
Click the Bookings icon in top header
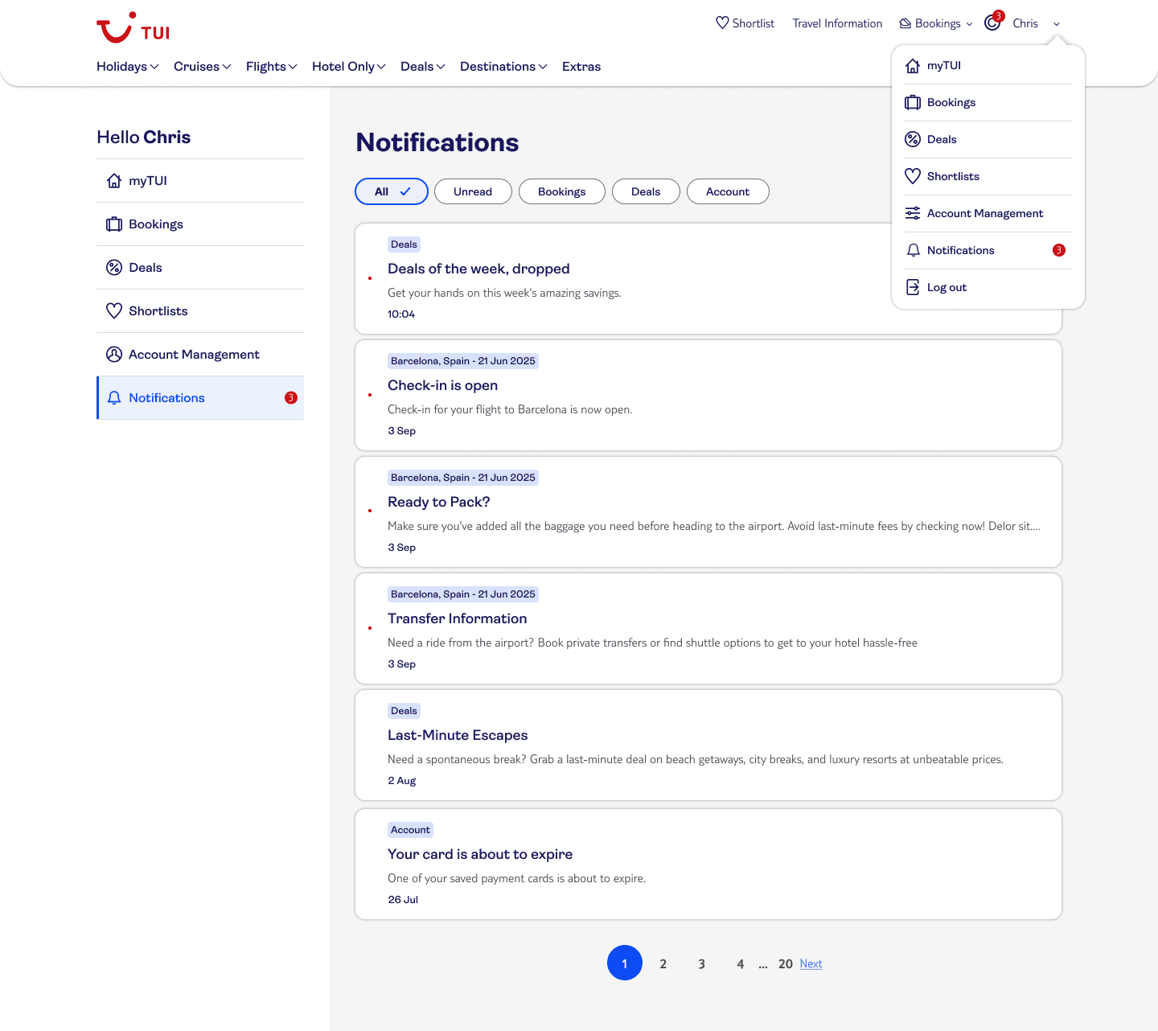coord(905,23)
